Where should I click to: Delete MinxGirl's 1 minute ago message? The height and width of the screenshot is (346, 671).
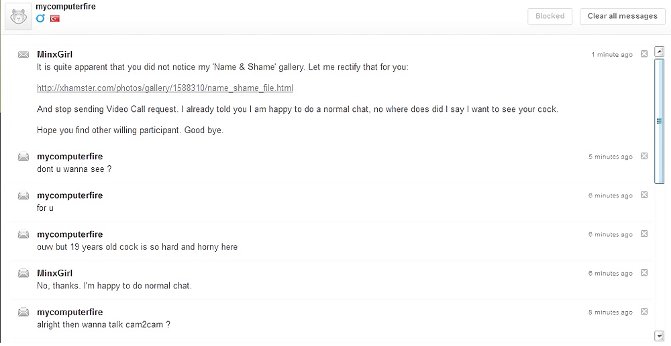point(644,54)
